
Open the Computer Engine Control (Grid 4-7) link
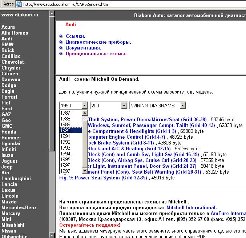126,137
